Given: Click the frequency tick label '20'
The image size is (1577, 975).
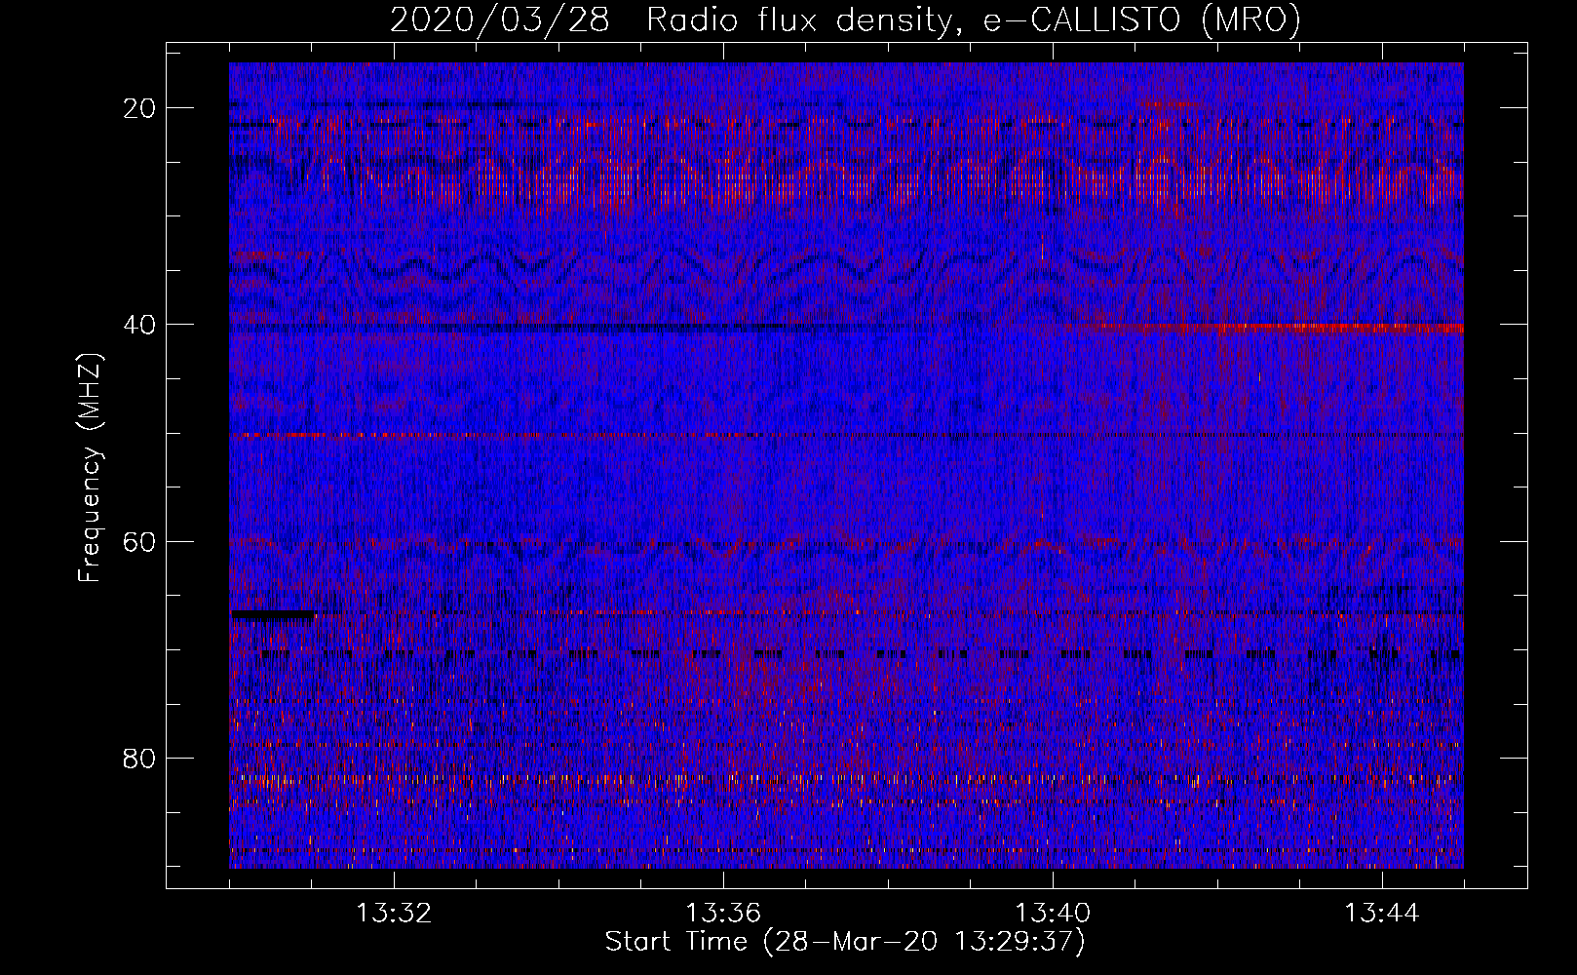Looking at the screenshot, I should 140,107.
